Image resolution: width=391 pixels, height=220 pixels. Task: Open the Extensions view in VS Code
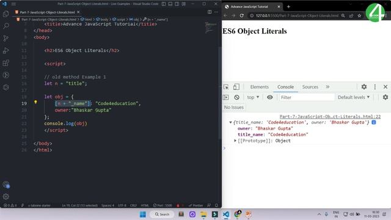point(5,62)
